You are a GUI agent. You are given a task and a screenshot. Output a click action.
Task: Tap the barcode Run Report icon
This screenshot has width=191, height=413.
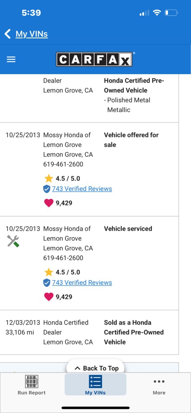pyautogui.click(x=31, y=382)
